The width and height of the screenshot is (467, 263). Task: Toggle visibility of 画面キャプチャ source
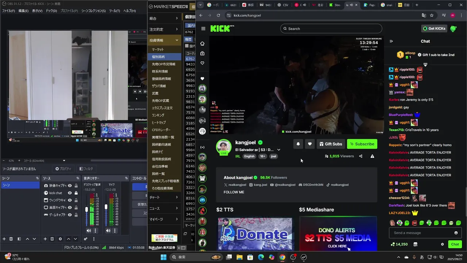[70, 207]
